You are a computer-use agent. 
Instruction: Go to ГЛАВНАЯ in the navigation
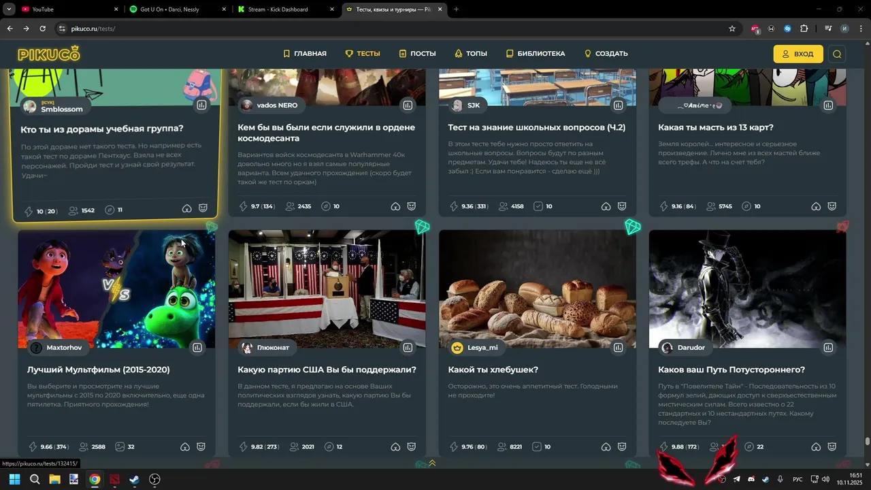pos(305,54)
